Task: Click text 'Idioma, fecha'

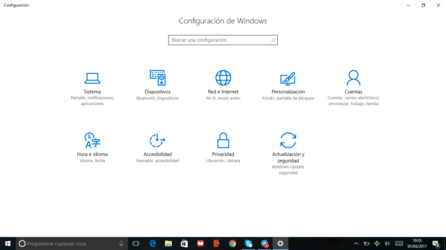Action: (92, 161)
